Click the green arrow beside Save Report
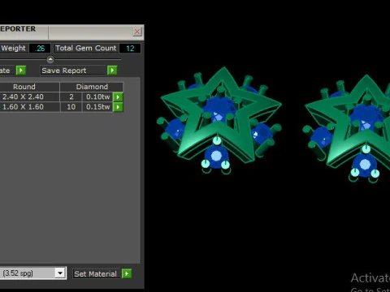This screenshot has height=292, width=390. point(112,71)
